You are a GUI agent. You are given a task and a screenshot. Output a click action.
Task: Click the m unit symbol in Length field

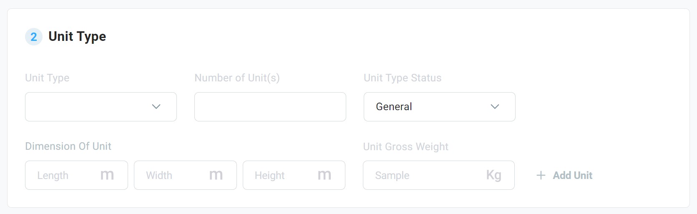(107, 175)
